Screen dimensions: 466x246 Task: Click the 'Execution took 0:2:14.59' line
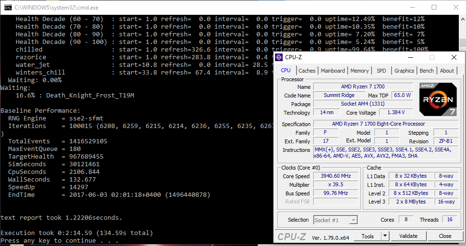(x=77, y=233)
